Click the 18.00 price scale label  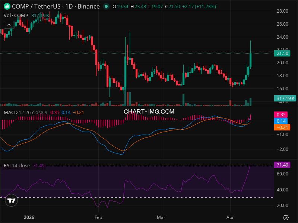pyautogui.click(x=282, y=76)
